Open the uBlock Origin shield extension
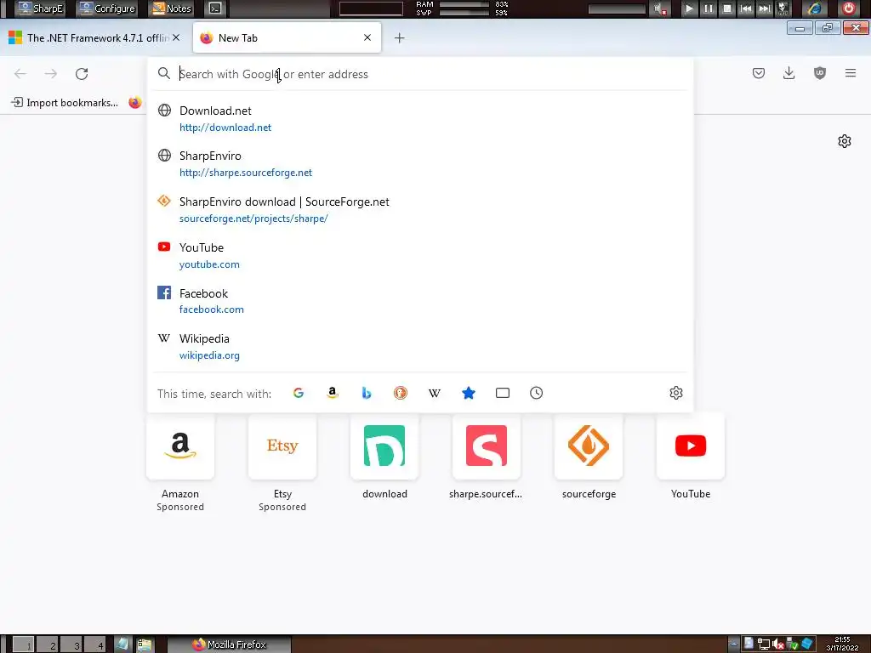Viewport: 871px width, 653px height. coord(819,73)
